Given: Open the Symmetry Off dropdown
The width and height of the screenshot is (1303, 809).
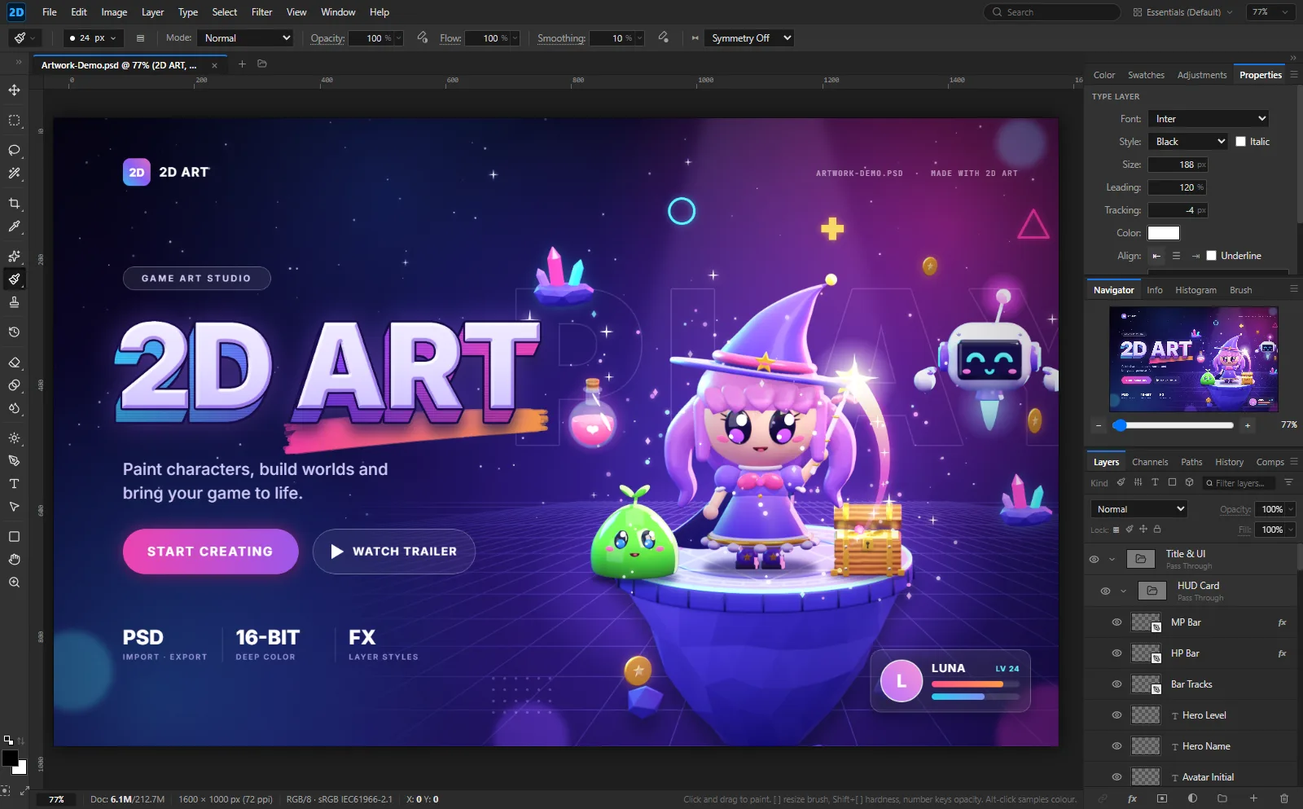Looking at the screenshot, I should pyautogui.click(x=749, y=38).
